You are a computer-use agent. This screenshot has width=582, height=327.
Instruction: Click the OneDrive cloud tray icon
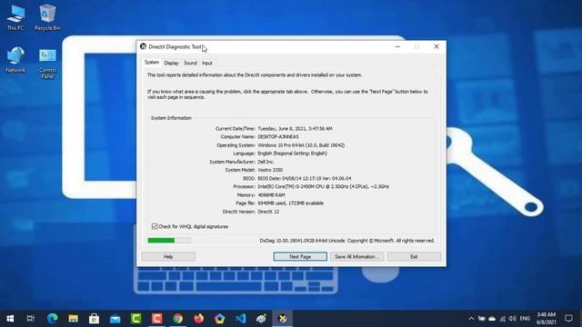click(x=492, y=319)
